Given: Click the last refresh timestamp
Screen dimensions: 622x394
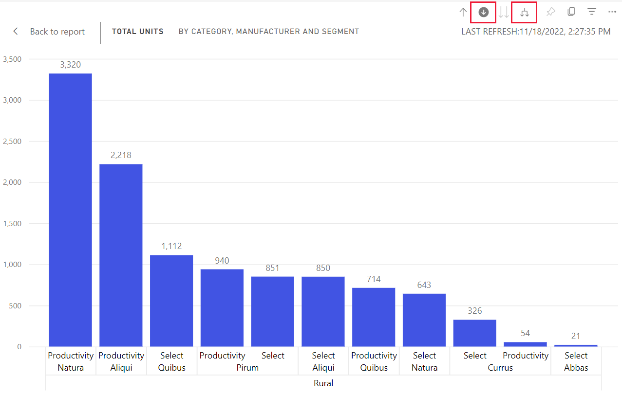Looking at the screenshot, I should (x=536, y=32).
